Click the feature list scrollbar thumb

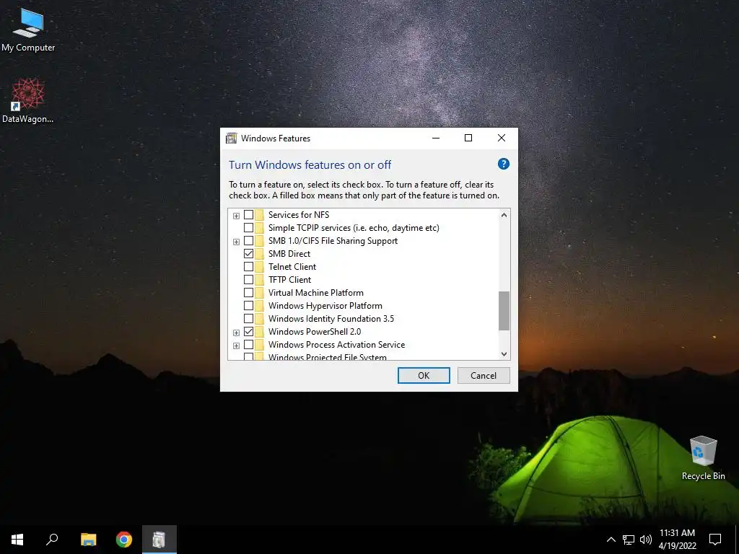[x=504, y=311]
